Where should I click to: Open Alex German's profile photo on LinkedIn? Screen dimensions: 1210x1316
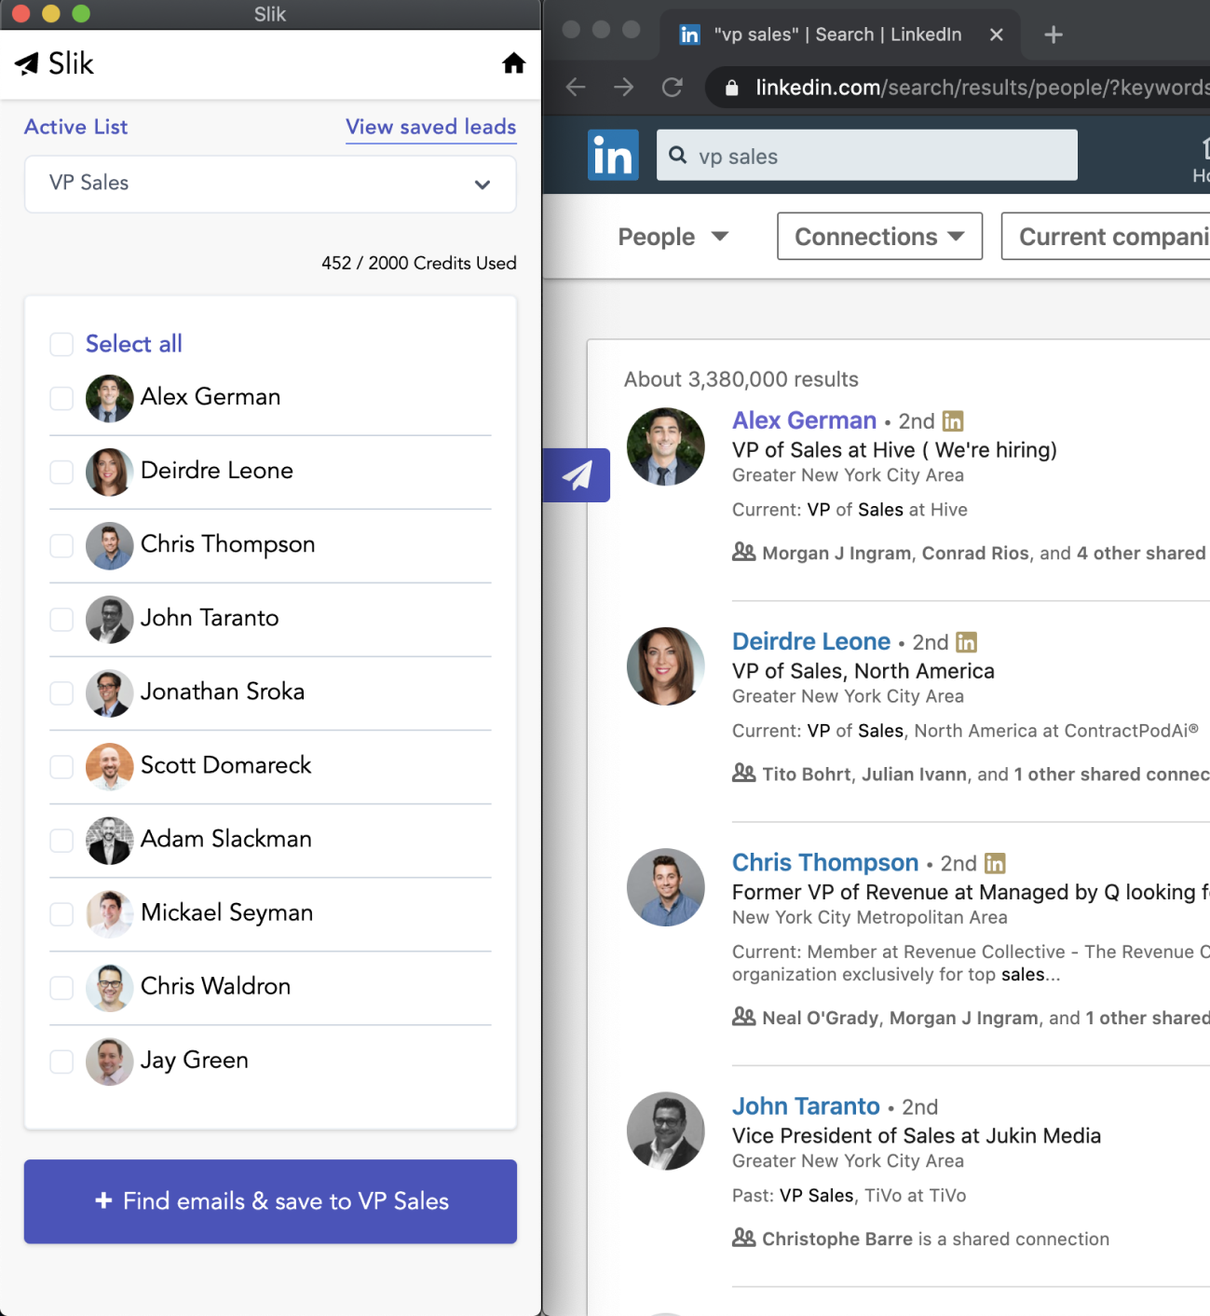[x=666, y=446]
